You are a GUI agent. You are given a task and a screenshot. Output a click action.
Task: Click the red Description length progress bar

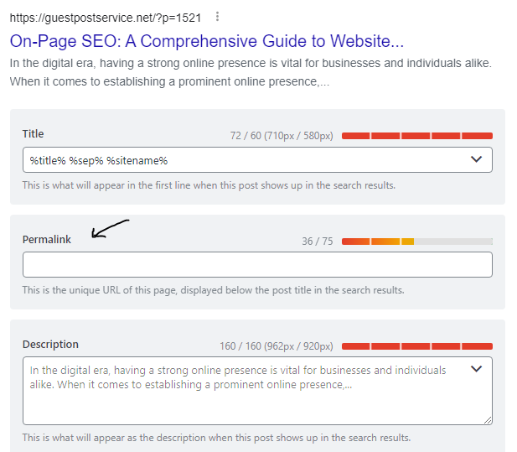[x=417, y=346]
